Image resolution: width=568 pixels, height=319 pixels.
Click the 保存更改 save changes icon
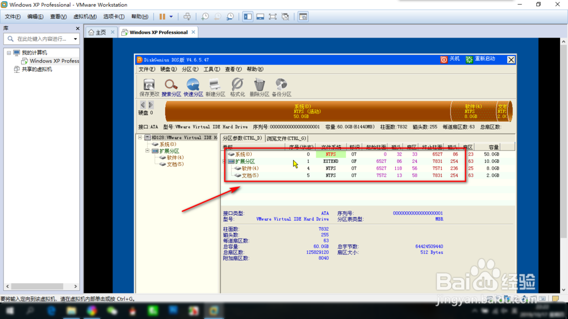[149, 87]
